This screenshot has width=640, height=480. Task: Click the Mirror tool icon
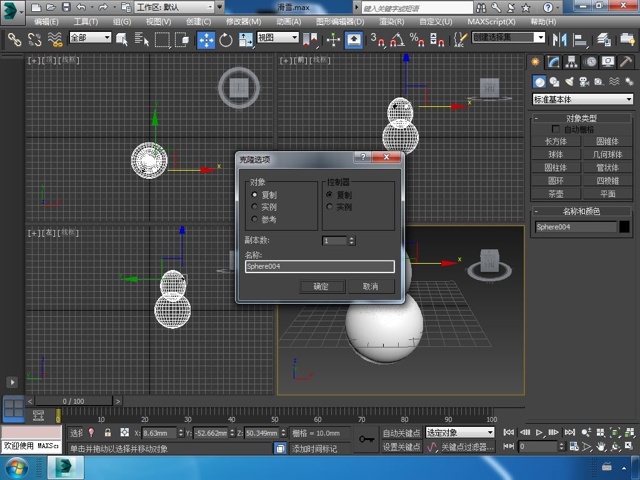[x=559, y=39]
